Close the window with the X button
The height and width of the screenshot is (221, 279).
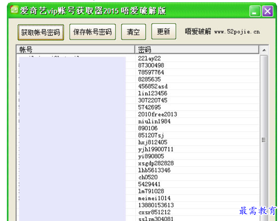coord(268,11)
